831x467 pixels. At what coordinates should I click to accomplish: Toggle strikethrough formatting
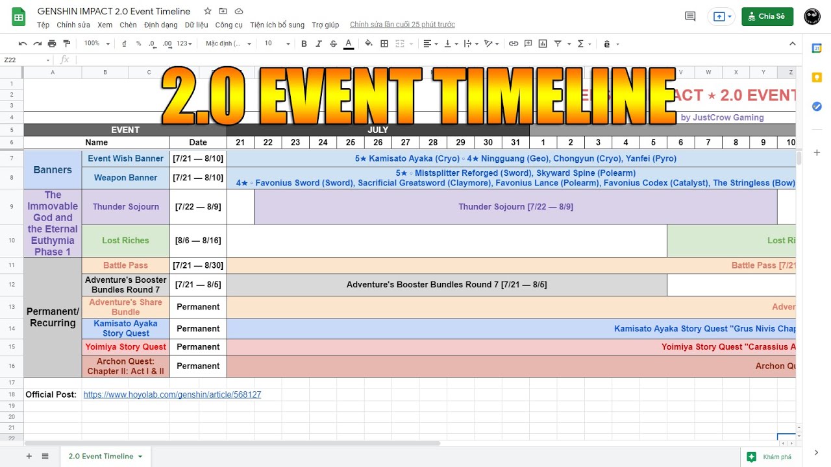click(x=333, y=43)
